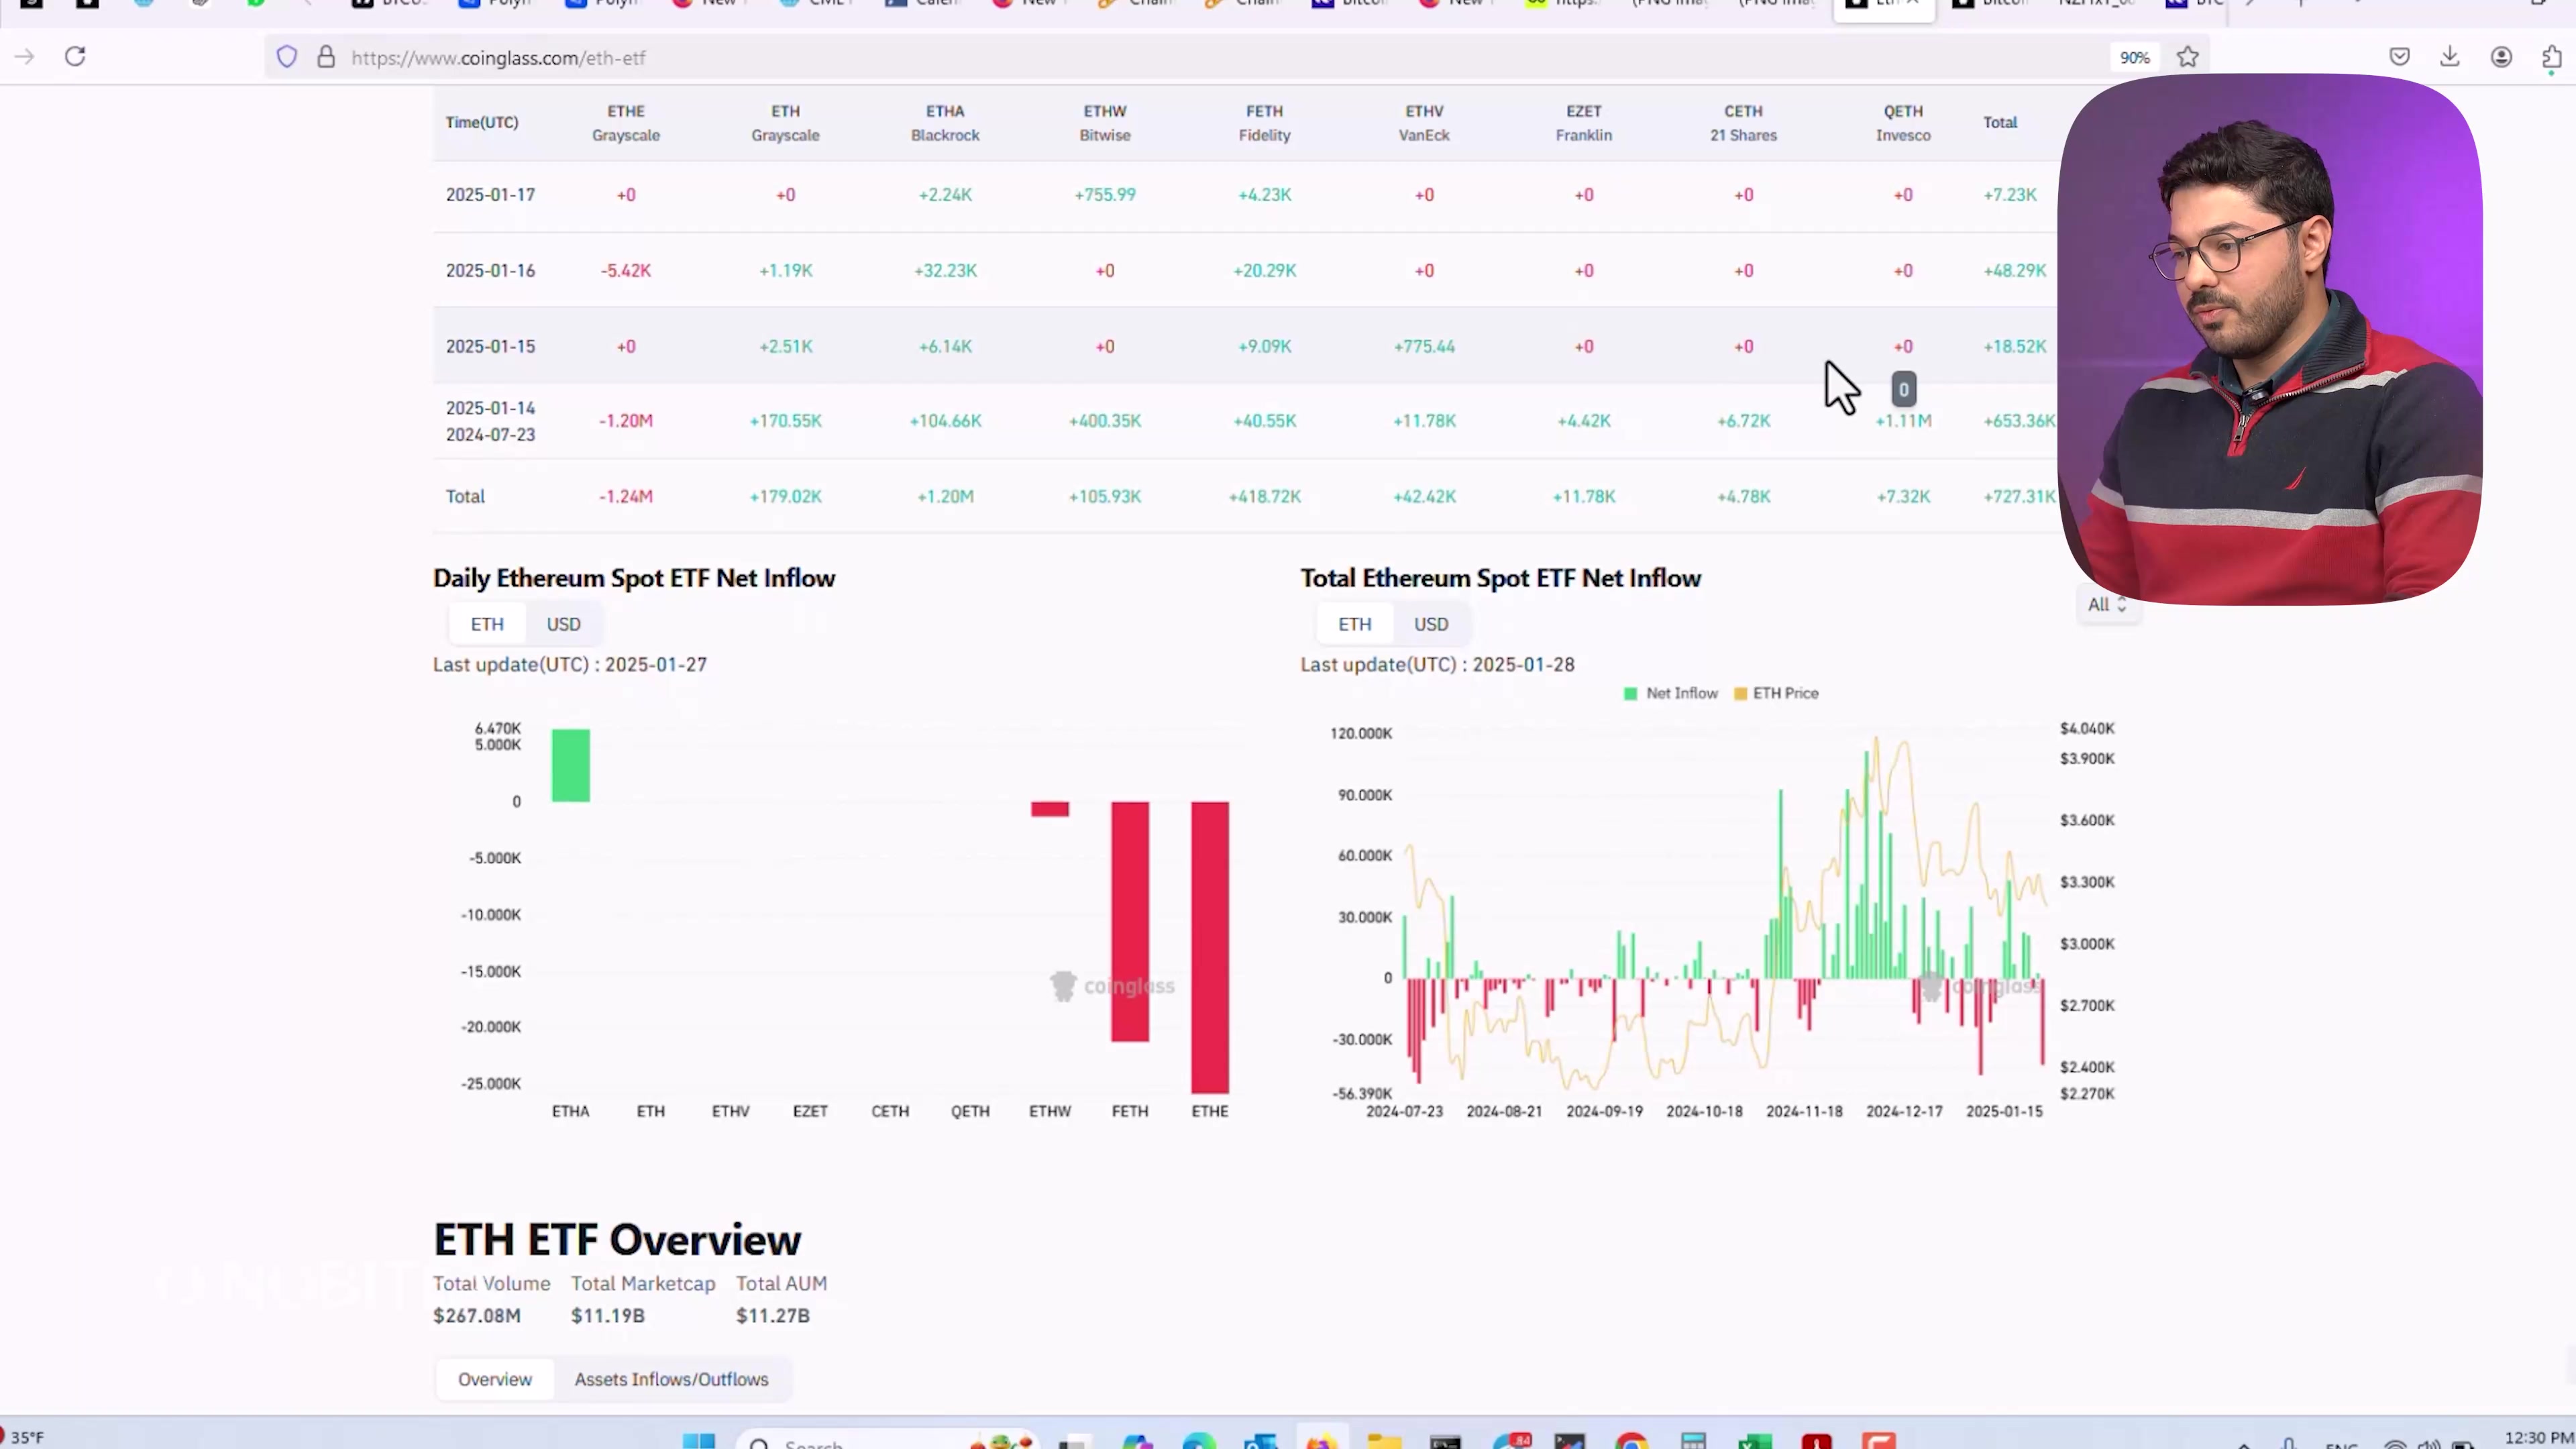Toggle the ETH Price legend series

[x=1776, y=693]
